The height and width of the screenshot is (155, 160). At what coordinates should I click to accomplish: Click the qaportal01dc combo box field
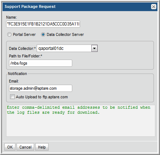(64, 48)
